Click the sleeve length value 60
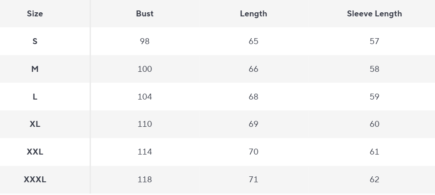Screen dimensions: 435x195 pos(374,124)
